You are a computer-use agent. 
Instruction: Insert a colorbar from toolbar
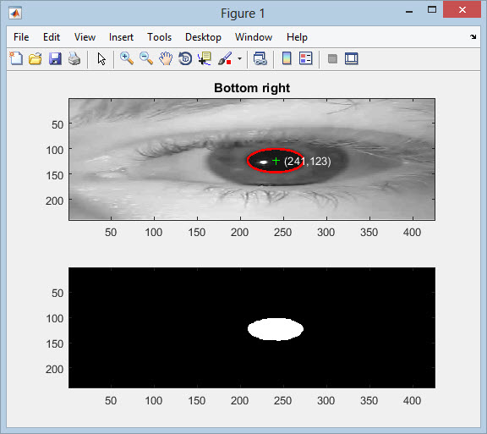tap(287, 58)
